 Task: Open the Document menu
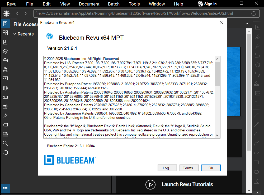pos(89,4)
